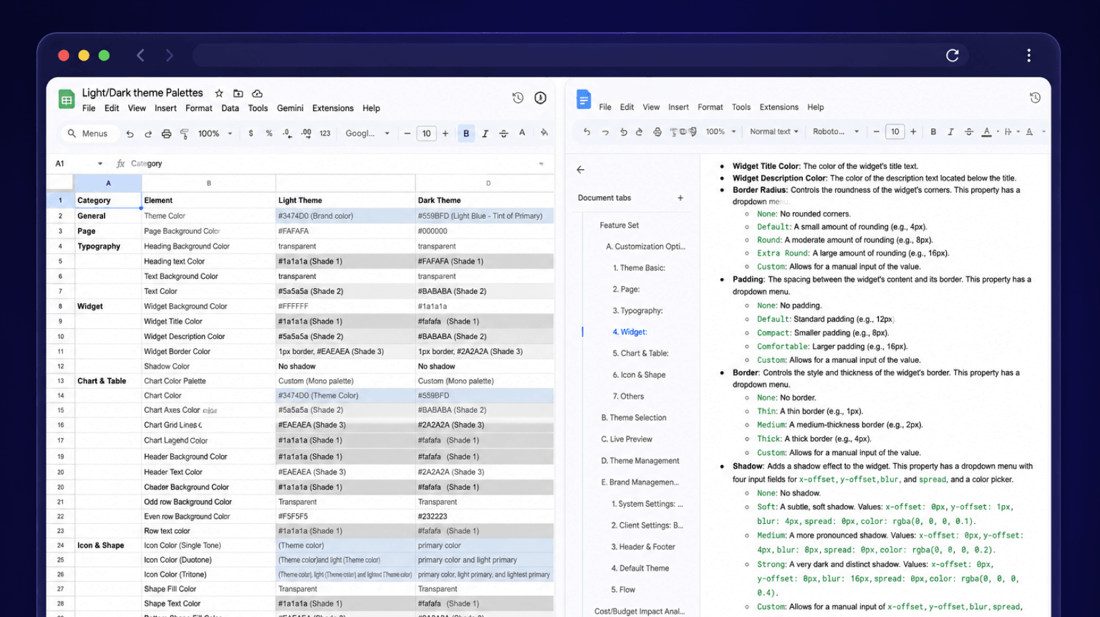The height and width of the screenshot is (617, 1100).
Task: Decrease decimal places in the Sheets toolbar
Action: [287, 133]
